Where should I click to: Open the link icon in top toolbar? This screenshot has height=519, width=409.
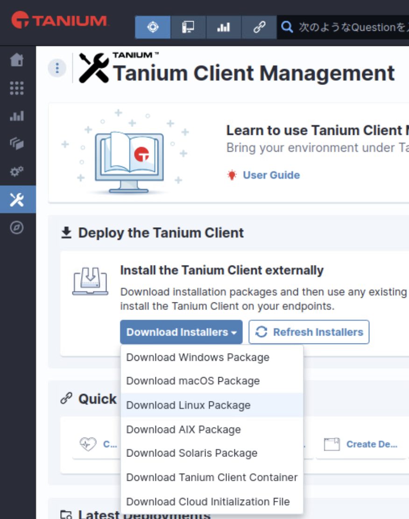pos(259,27)
